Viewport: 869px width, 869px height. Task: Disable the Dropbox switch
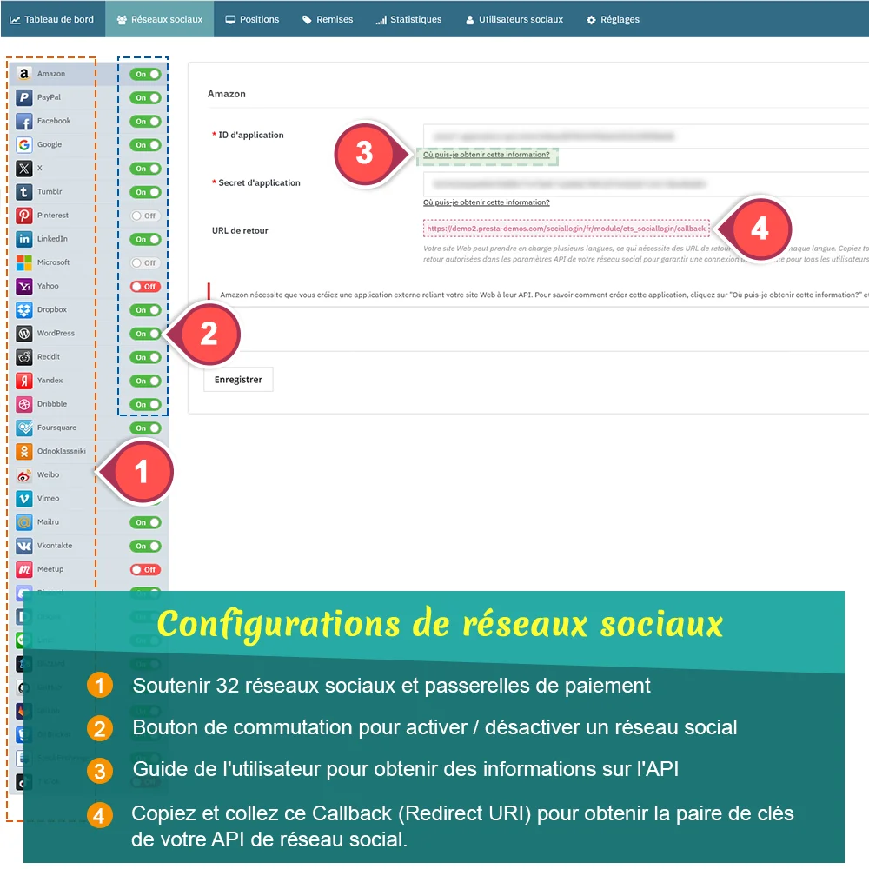[145, 310]
